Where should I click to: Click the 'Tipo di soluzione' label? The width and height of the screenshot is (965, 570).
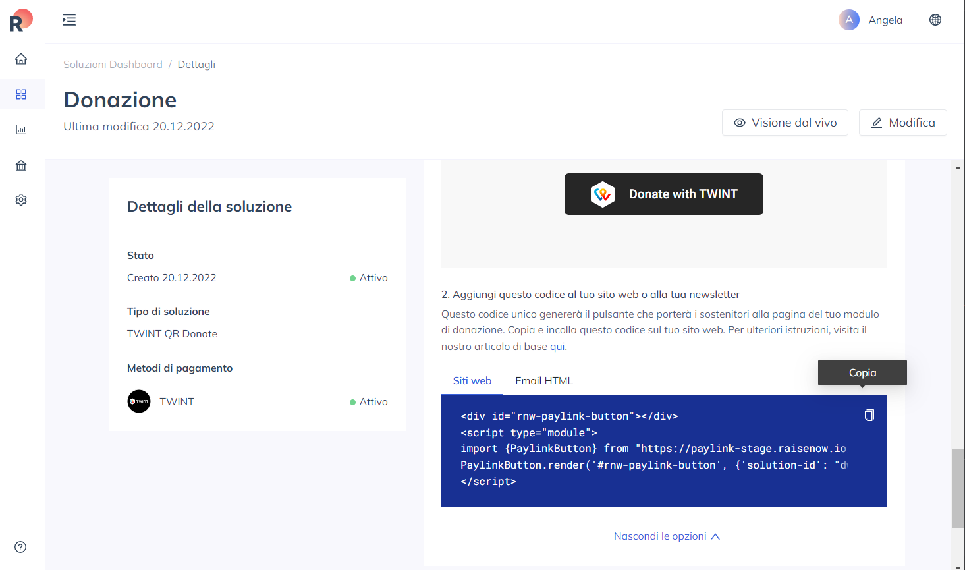click(169, 312)
